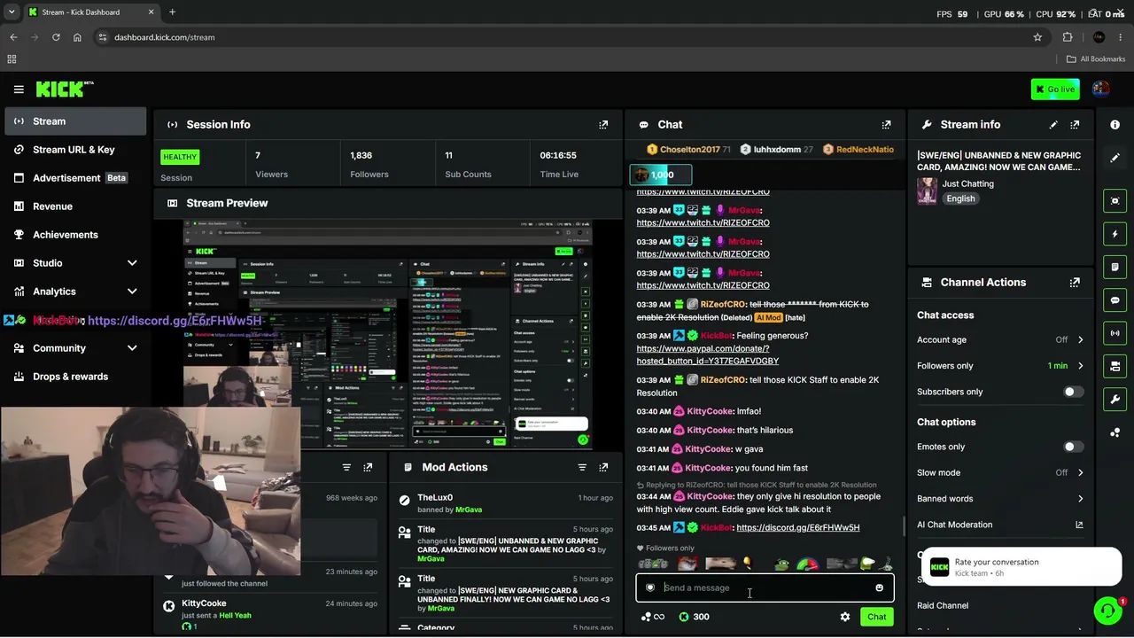The width and height of the screenshot is (1134, 638).
Task: Open the support chat headset bubble
Action: point(1107,611)
